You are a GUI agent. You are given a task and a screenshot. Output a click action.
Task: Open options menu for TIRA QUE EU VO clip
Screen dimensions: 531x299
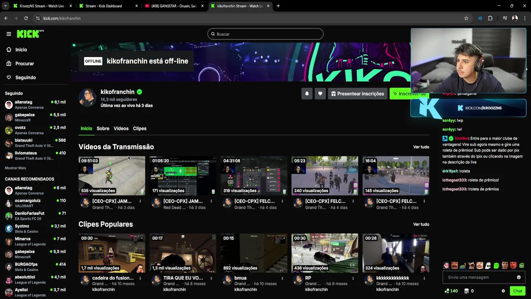211,278
